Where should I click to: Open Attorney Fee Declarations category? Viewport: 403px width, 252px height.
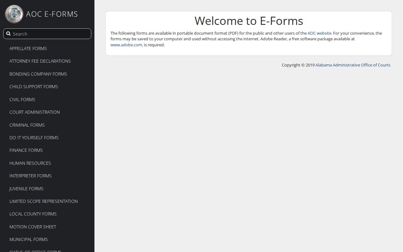[40, 61]
